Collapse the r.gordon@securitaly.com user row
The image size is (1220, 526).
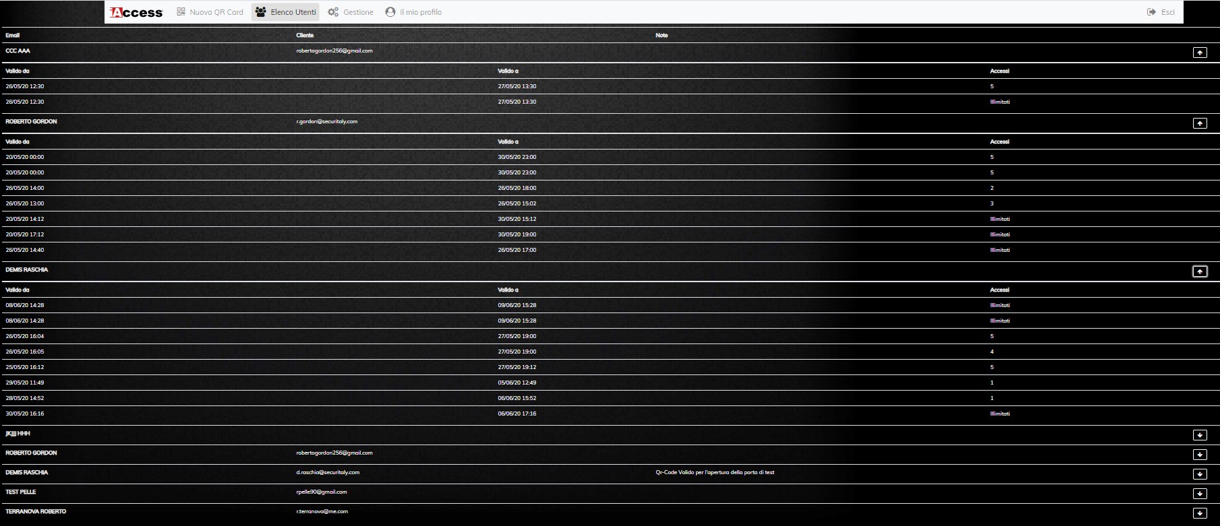[1200, 123]
